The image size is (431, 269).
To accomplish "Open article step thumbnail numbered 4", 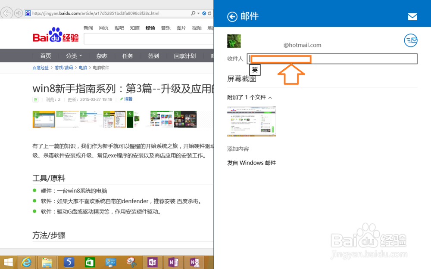I will click(x=115, y=119).
